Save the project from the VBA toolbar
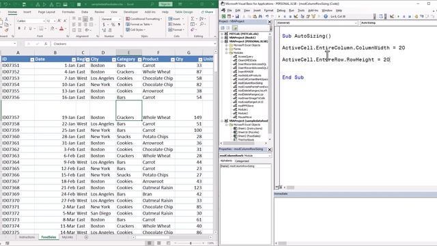 (237, 16)
